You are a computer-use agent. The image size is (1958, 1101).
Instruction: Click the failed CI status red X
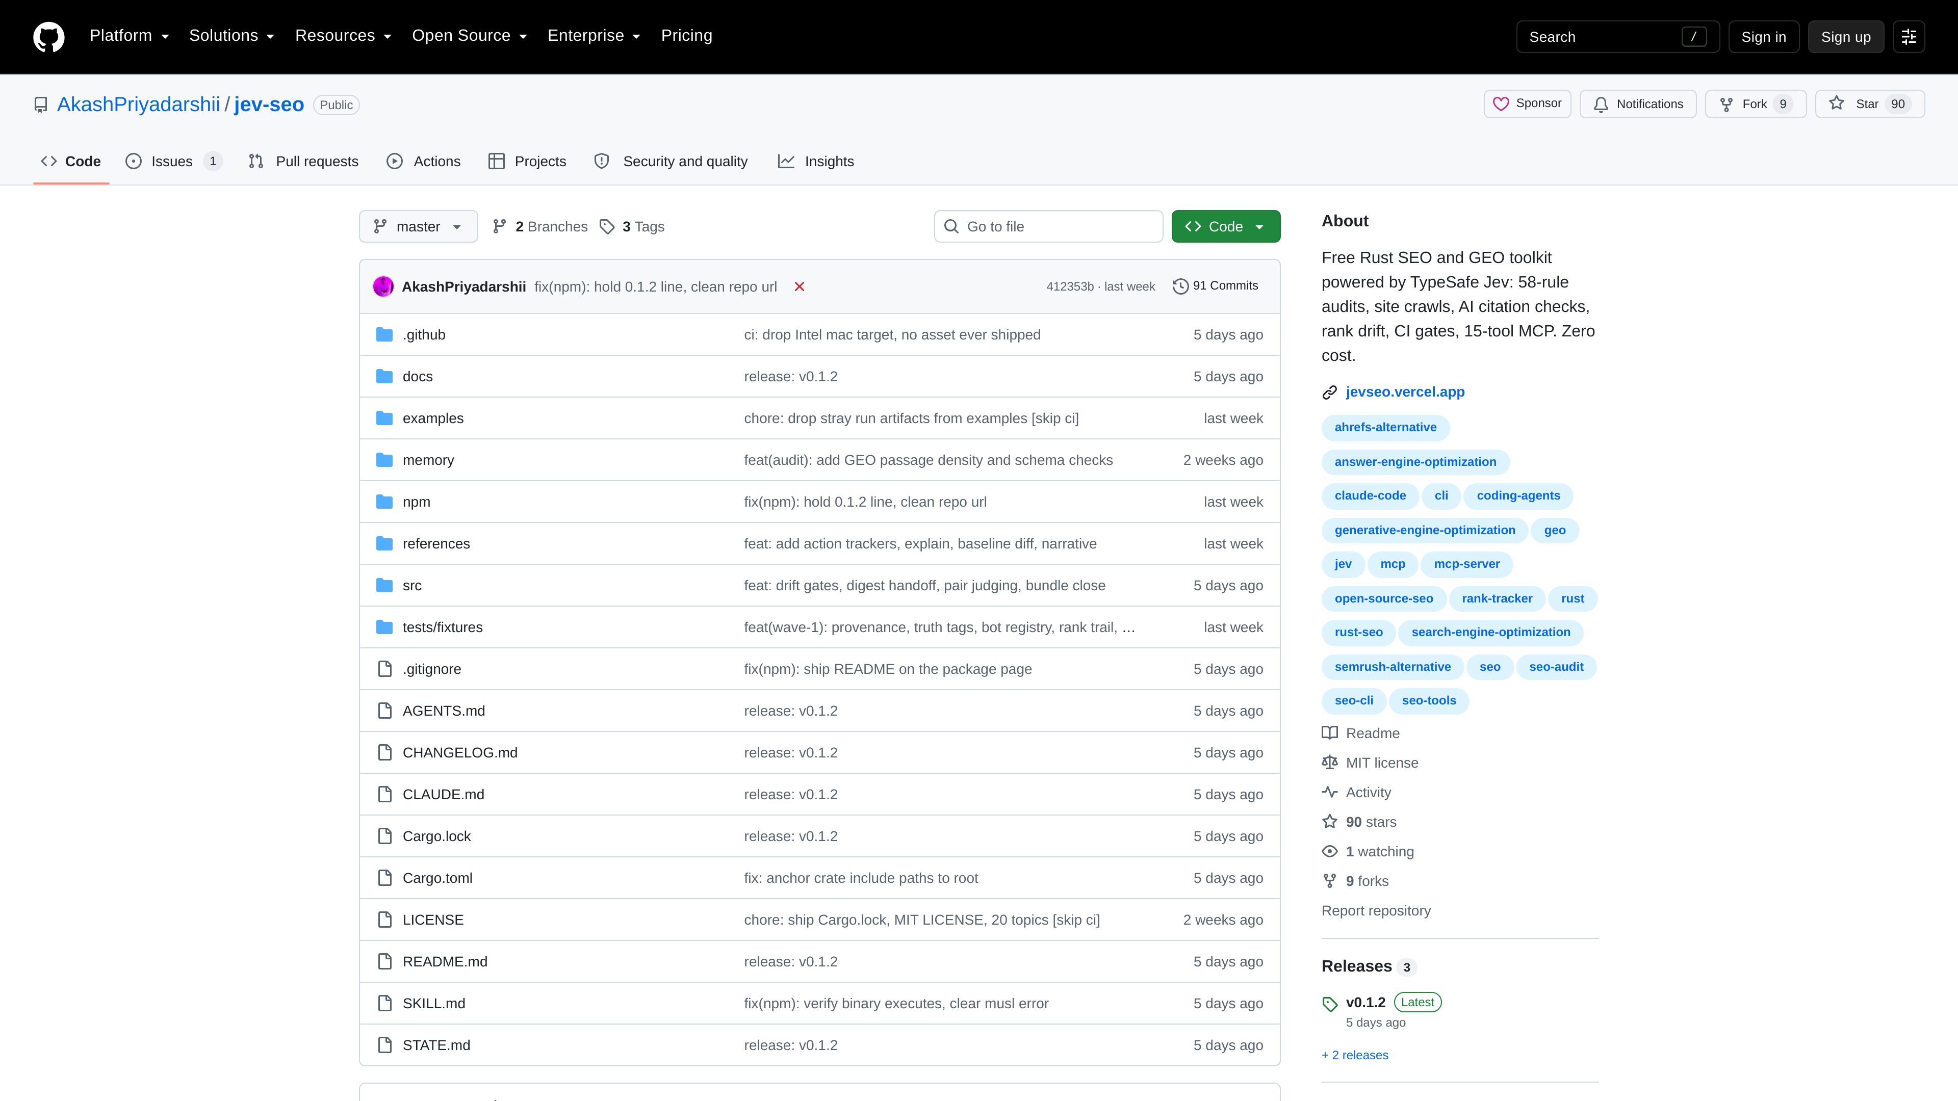(800, 286)
